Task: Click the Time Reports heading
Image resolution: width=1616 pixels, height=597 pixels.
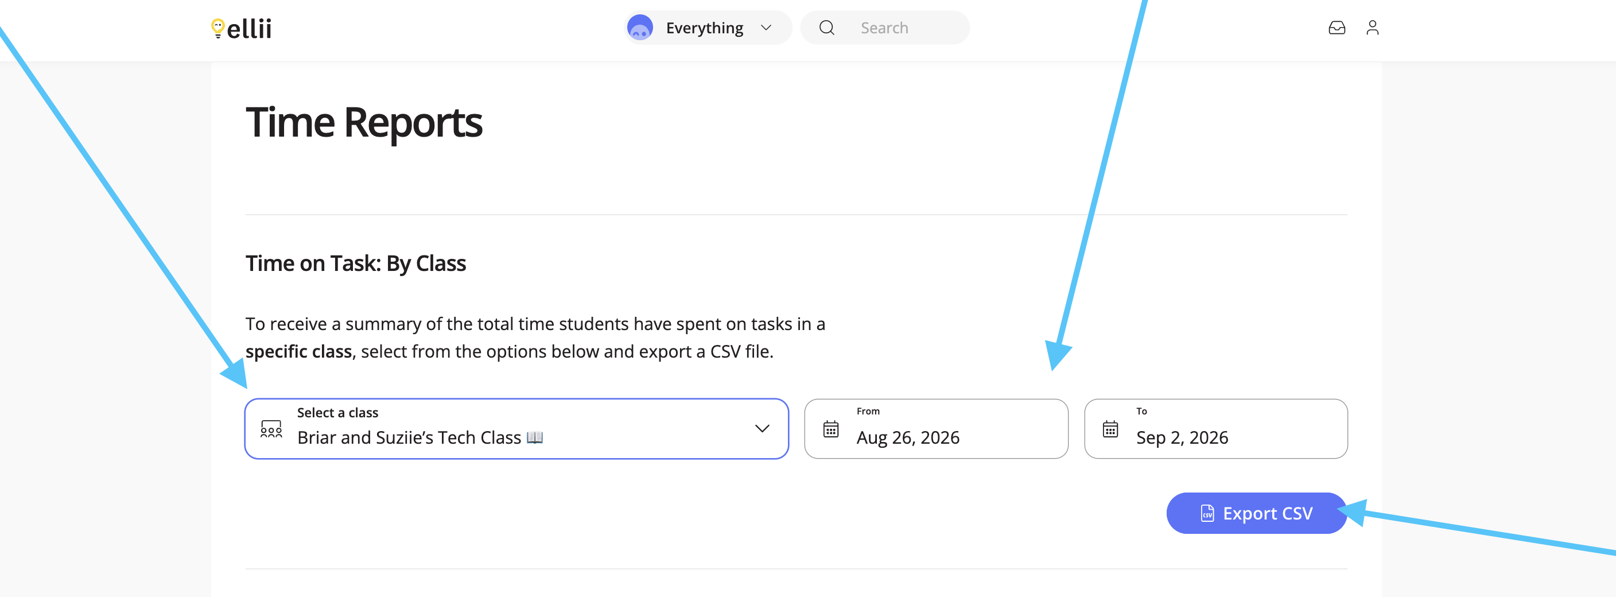Action: tap(364, 122)
